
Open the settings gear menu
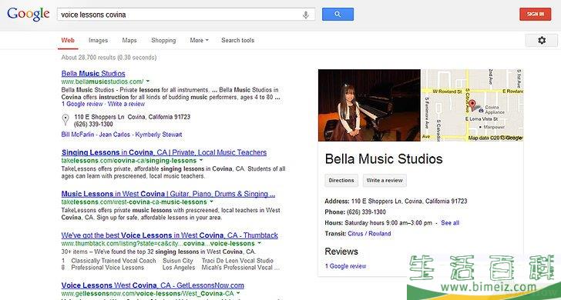click(x=541, y=40)
